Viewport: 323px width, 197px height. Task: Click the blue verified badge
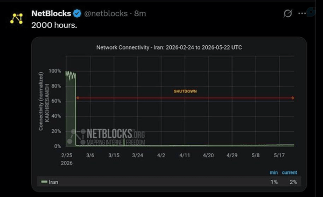coord(77,13)
